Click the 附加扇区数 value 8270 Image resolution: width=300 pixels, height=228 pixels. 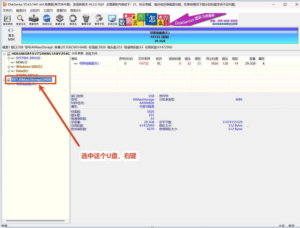pyautogui.click(x=150, y=129)
